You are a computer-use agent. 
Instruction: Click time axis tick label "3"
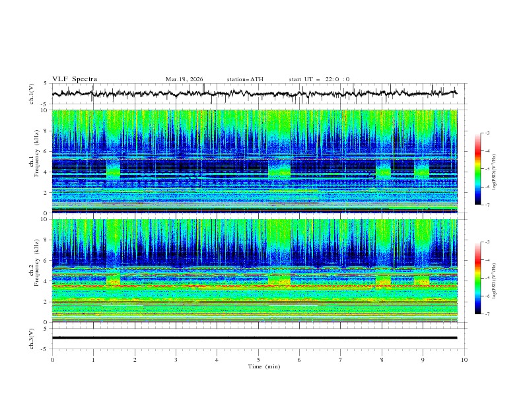pos(176,360)
